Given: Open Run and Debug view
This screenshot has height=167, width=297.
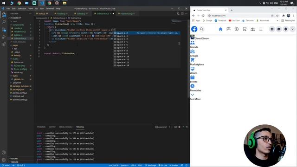Looking at the screenshot, I should [4, 37].
